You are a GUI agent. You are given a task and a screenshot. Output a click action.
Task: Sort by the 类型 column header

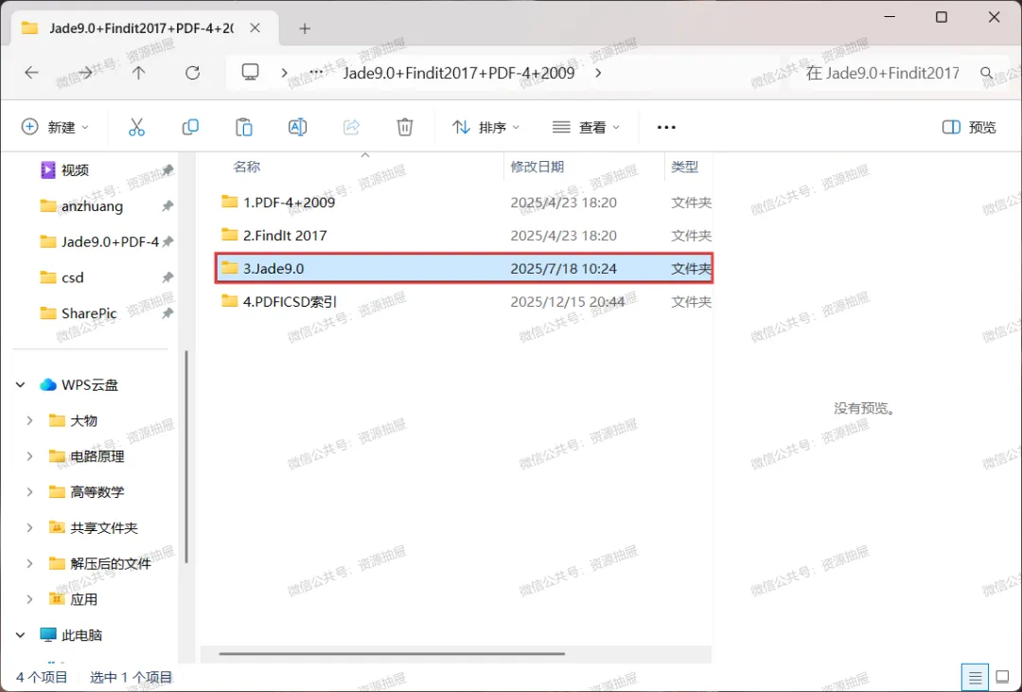point(684,167)
